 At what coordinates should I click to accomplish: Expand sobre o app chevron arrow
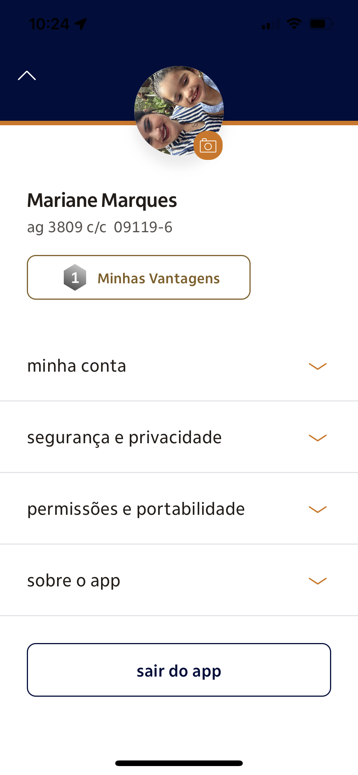(318, 581)
